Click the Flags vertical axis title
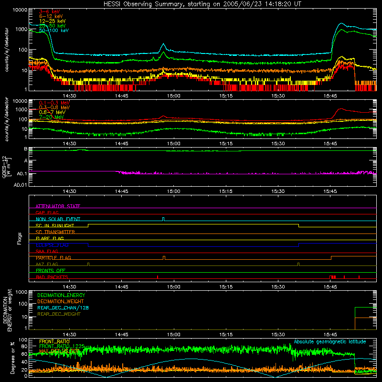Image resolution: width=382 pixels, height=382 pixels. pos(20,238)
